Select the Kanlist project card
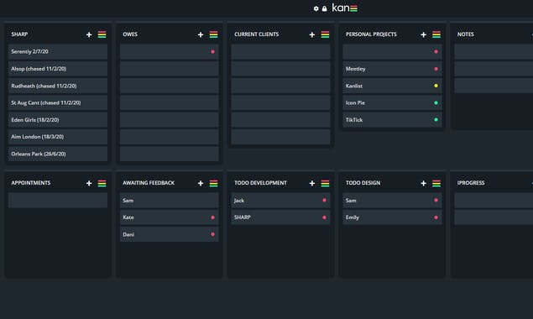Screen dimensions: 533x319 (x=392, y=86)
